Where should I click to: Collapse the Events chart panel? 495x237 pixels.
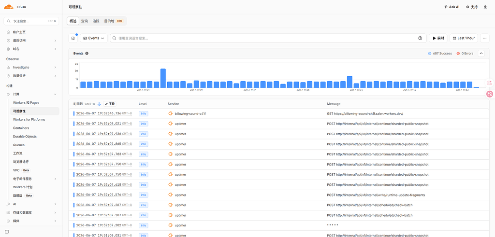pos(481,54)
